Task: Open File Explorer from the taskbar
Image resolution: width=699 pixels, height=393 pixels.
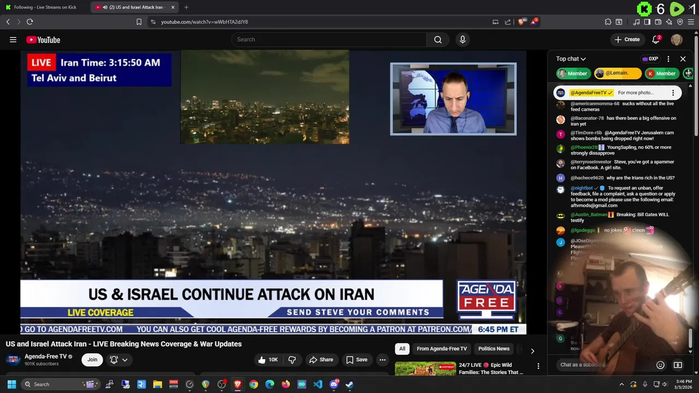Action: coord(157,384)
